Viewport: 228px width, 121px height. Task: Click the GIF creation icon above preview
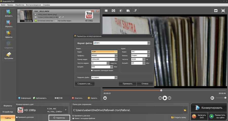216,11
